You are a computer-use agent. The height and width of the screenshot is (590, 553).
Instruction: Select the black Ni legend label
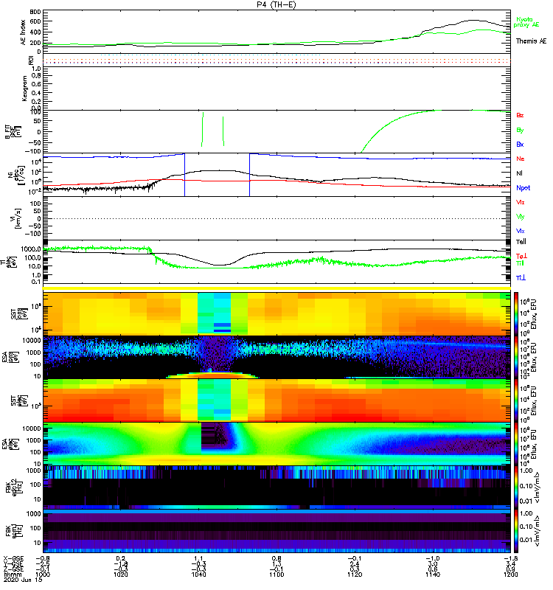pos(519,173)
